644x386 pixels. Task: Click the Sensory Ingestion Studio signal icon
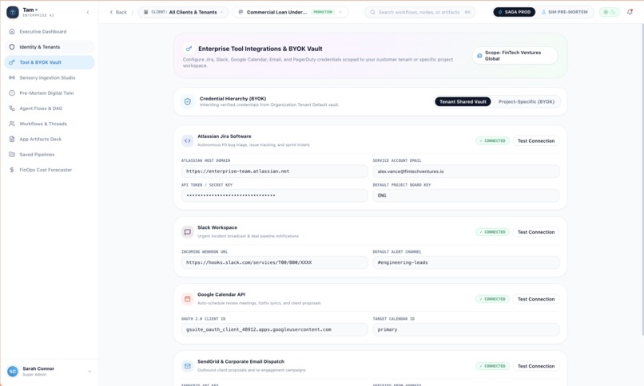[x=12, y=78]
